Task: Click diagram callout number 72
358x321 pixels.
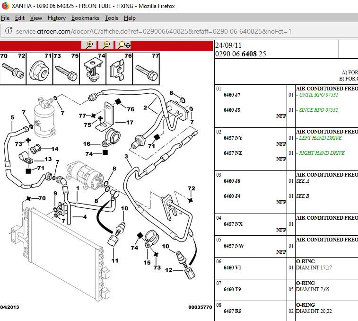Action: point(192,188)
